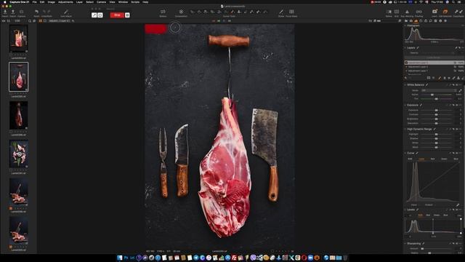
Task: Toggle checkbox of Adjustment Layer 2
Action: (406, 67)
